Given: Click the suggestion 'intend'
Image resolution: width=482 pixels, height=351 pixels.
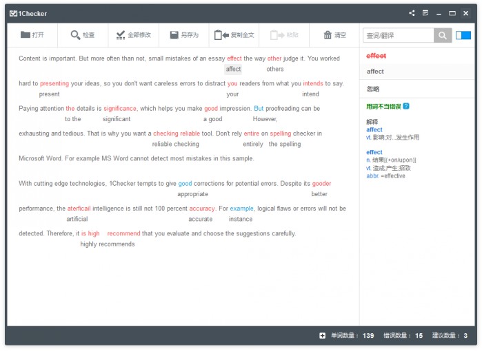Looking at the screenshot, I should (310, 94).
